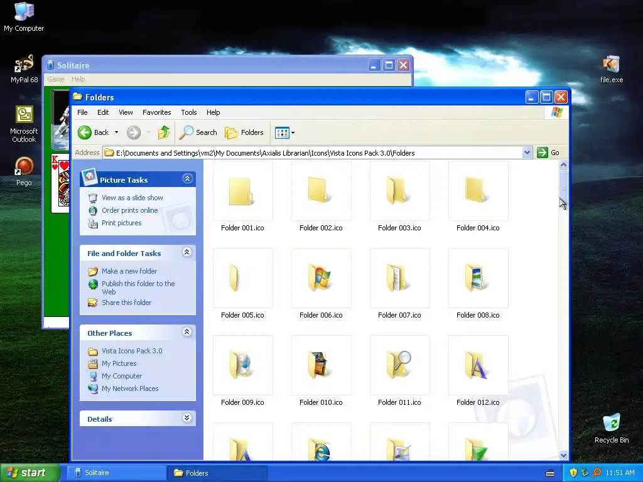The height and width of the screenshot is (482, 643).
Task: Collapse the File and Folder Tasks panel
Action: pyautogui.click(x=187, y=252)
